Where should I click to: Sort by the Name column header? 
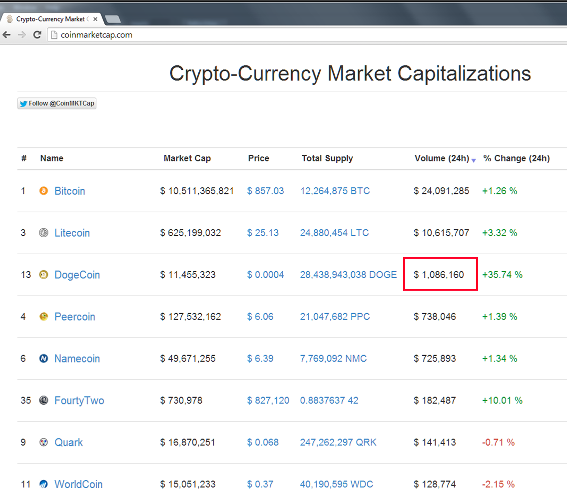tap(52, 158)
